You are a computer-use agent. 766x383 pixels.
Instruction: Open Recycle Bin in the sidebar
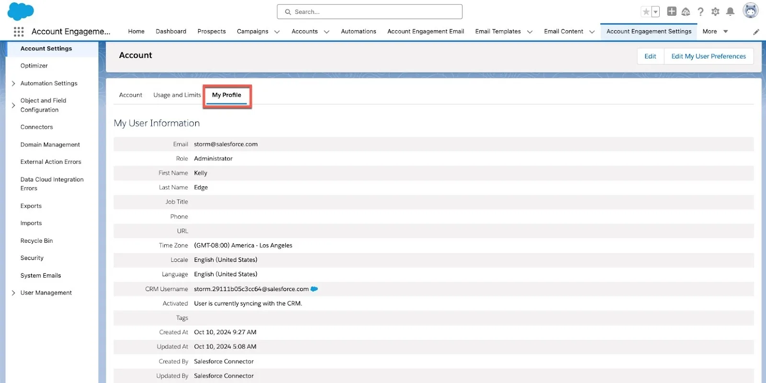pos(37,241)
